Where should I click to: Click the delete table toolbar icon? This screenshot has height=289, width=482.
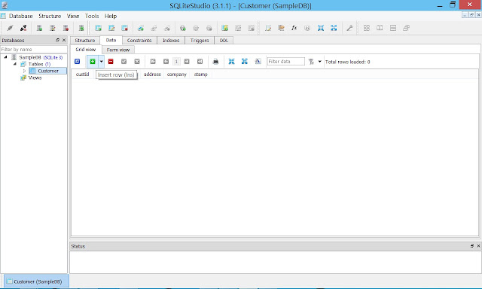click(x=124, y=28)
